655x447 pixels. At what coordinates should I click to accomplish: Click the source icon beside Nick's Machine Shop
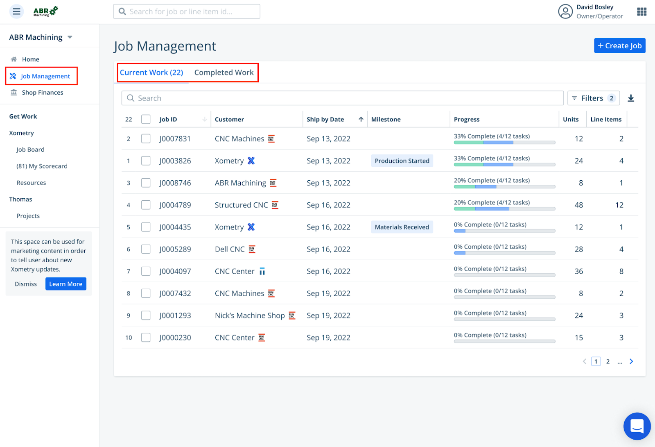coord(292,315)
